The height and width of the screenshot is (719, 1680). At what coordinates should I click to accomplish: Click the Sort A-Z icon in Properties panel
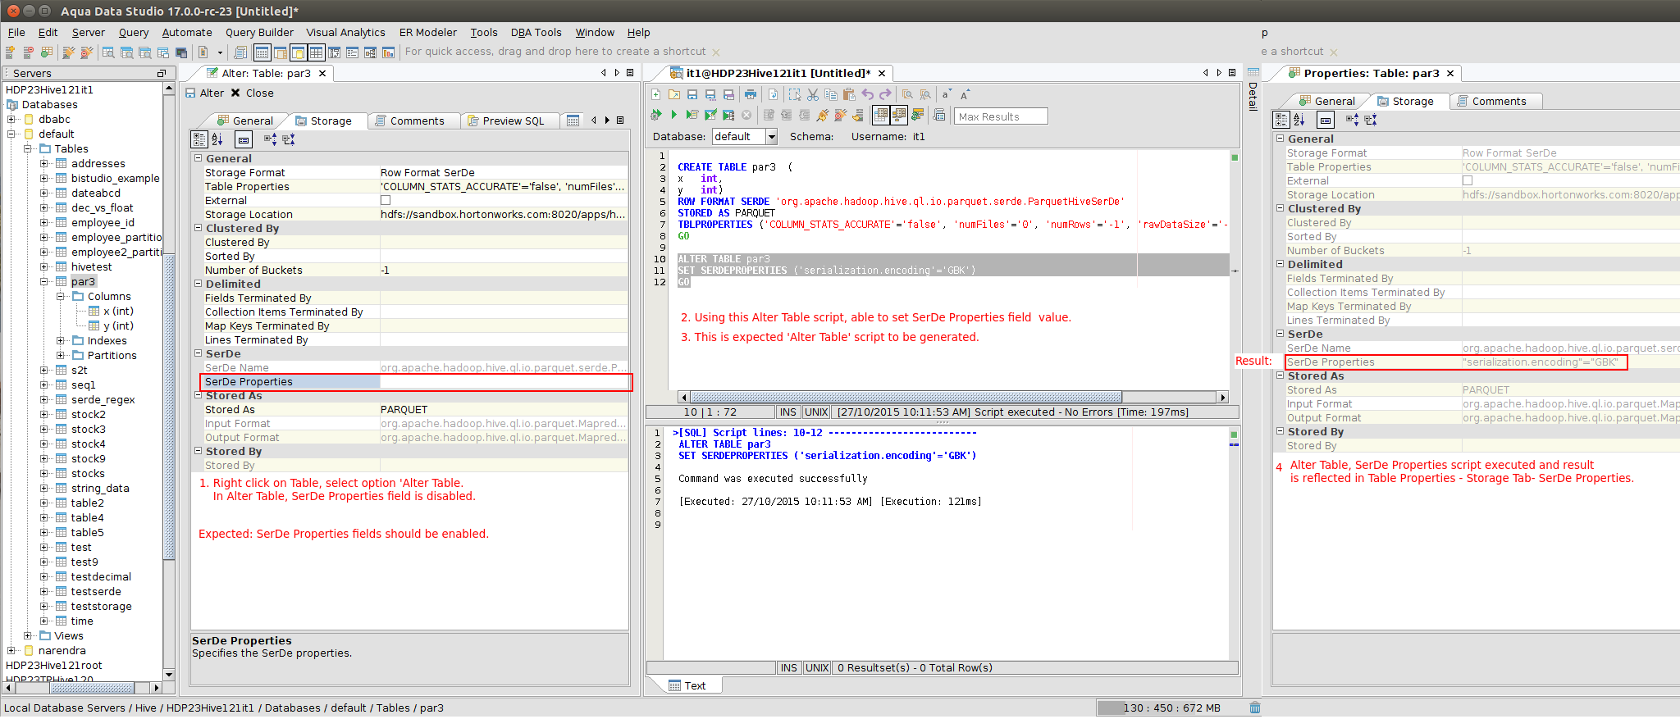pos(1299,120)
